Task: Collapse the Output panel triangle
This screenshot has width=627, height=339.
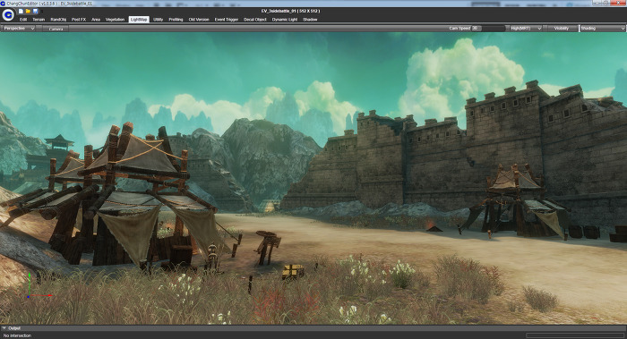Action: 4,328
